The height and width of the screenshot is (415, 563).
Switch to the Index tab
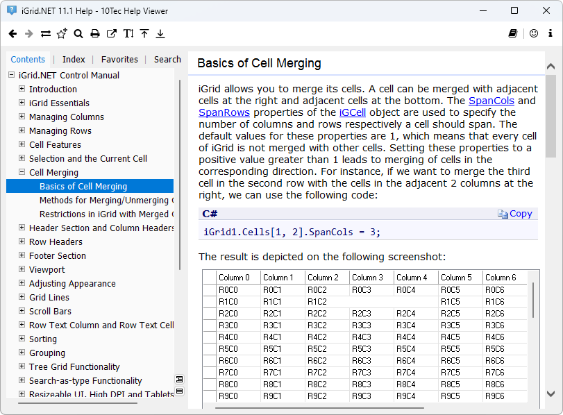[74, 60]
